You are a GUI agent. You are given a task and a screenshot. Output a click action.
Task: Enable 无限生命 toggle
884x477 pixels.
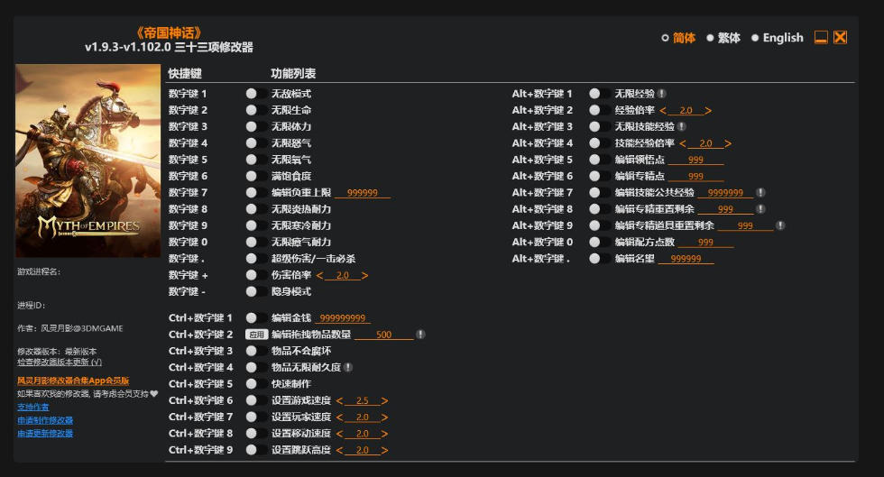click(256, 110)
